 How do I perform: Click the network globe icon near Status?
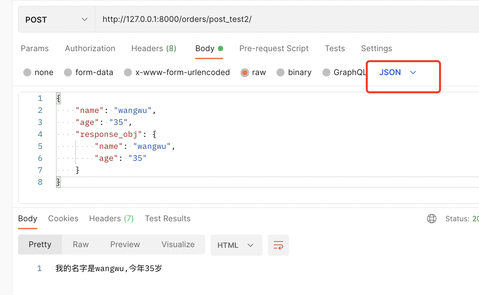[432, 218]
